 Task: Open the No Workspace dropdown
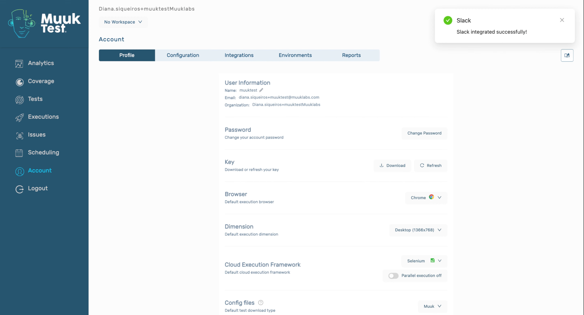[123, 22]
